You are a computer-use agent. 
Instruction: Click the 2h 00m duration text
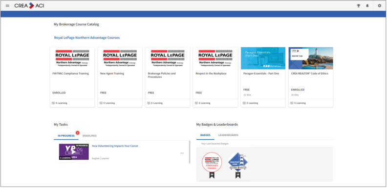[295, 95]
